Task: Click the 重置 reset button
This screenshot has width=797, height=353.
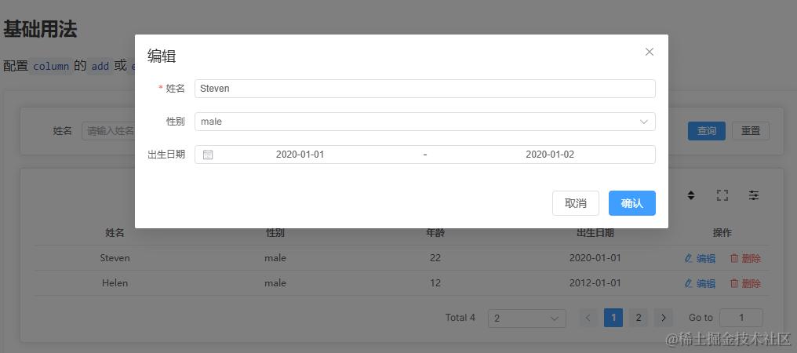Action: [x=751, y=131]
